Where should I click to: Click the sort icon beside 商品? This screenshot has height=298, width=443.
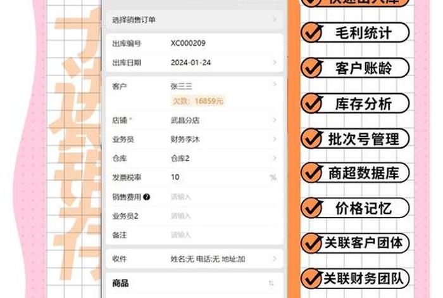pyautogui.click(x=271, y=283)
